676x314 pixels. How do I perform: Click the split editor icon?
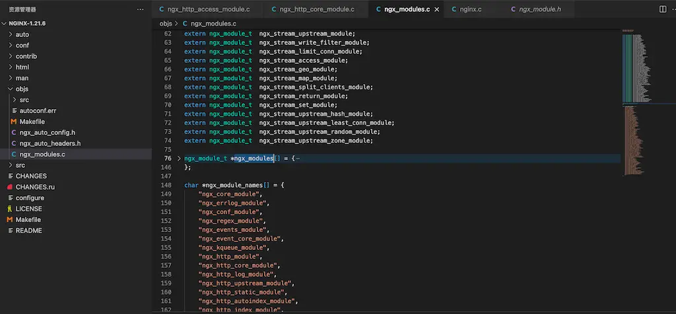click(x=663, y=9)
